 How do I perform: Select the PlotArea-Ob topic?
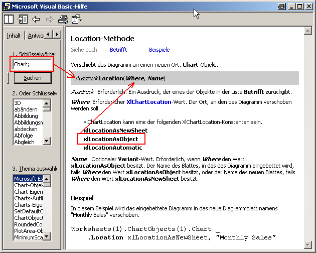point(28,231)
